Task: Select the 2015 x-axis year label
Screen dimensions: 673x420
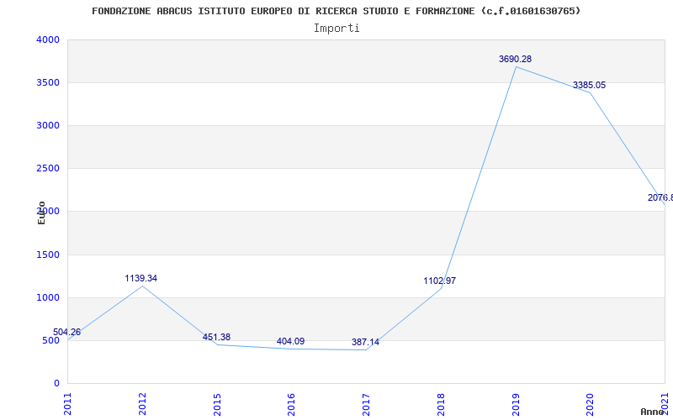Action: [x=217, y=403]
